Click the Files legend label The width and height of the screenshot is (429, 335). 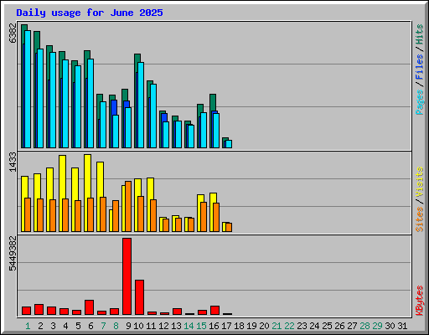419,67
